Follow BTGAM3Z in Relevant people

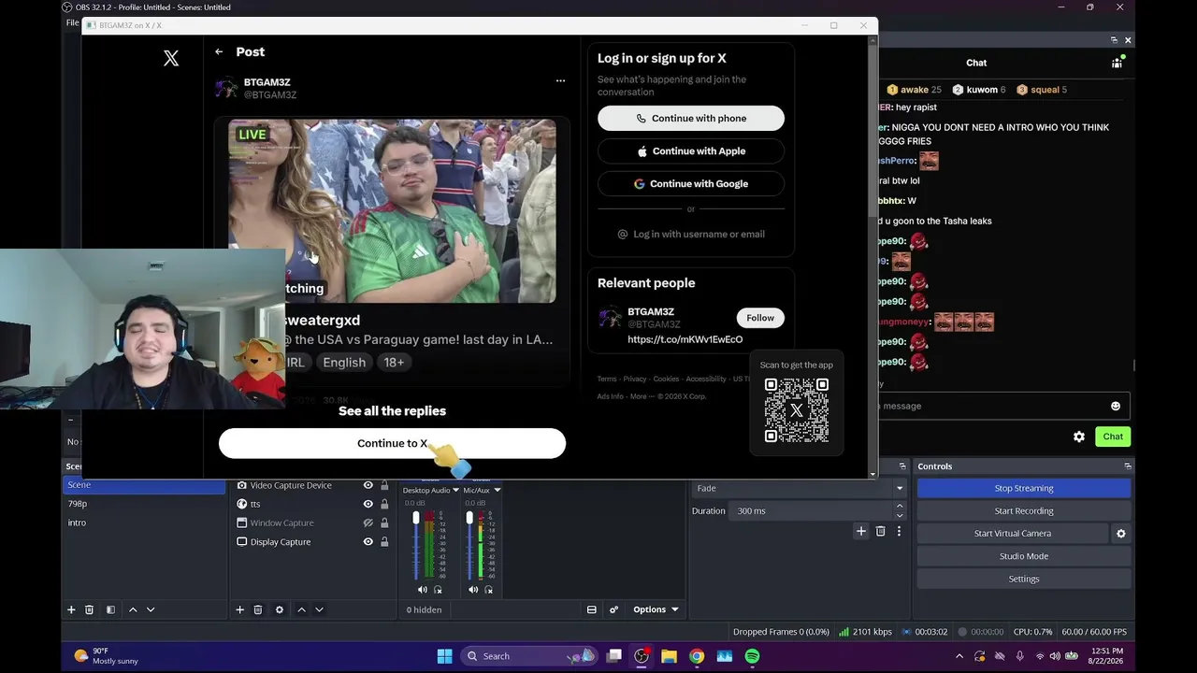click(760, 318)
